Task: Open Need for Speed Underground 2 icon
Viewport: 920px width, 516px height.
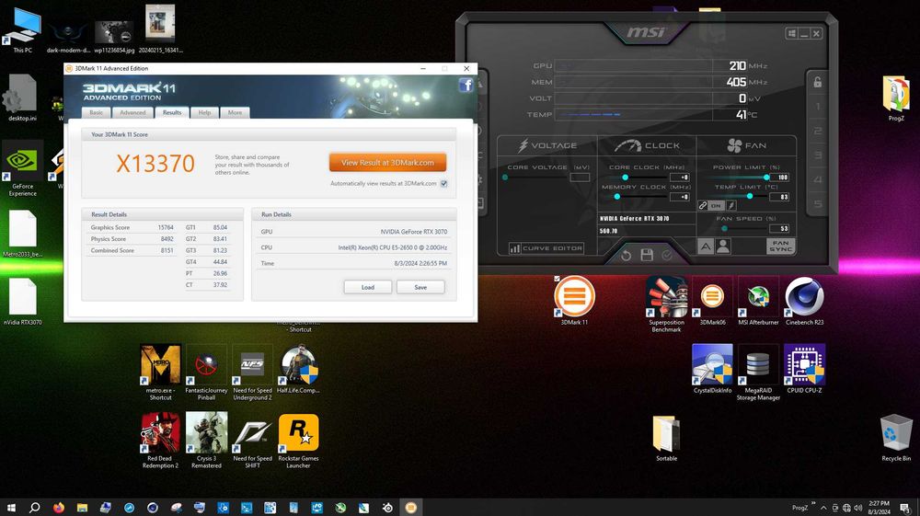Action: pos(252,372)
